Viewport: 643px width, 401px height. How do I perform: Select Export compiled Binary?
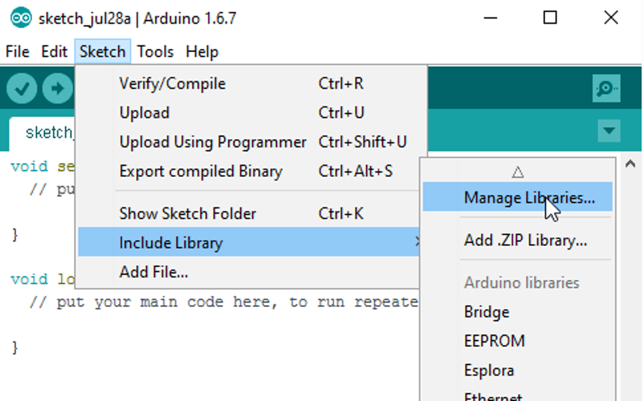(x=201, y=171)
